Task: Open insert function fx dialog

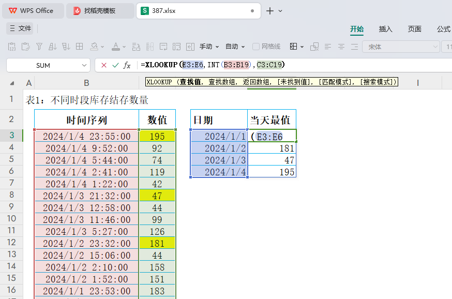Action: click(x=127, y=66)
